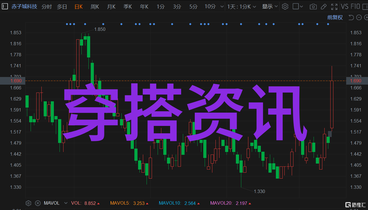This screenshot has height=210, width=368.
Task: Click the MAVOL10: 2.564 value
Action: (x=179, y=203)
